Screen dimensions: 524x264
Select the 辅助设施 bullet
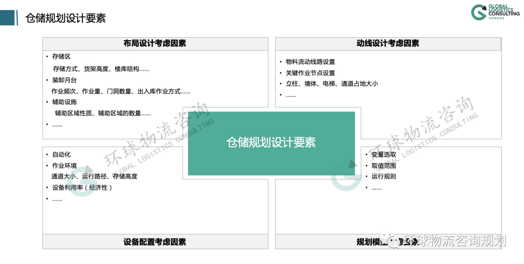click(x=64, y=102)
